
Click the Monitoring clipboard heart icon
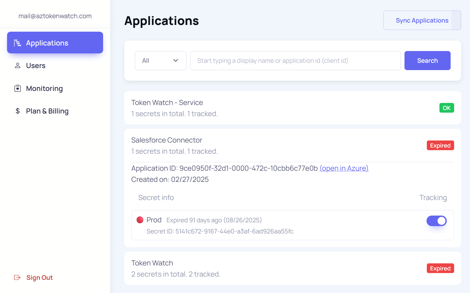pos(18,88)
